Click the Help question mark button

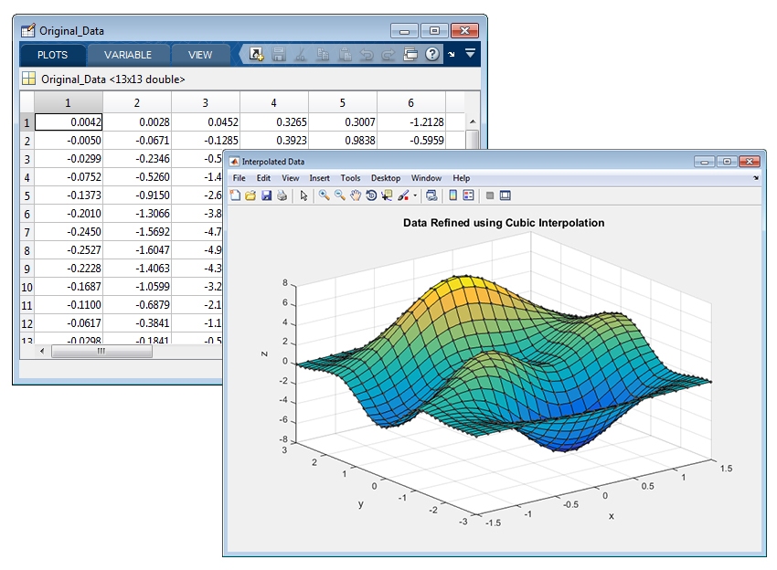point(431,55)
